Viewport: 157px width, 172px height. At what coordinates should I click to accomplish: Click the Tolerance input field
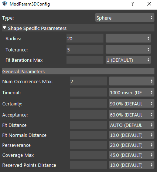(85, 49)
